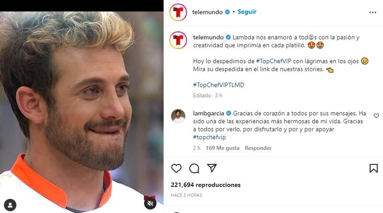Reply to lambgarcia's comment with Responder
The image size is (383, 213).
click(x=258, y=148)
